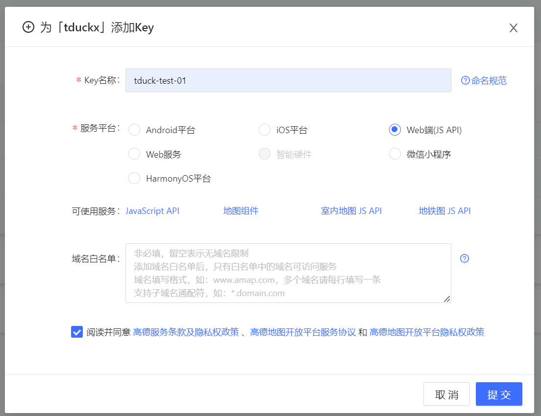
Task: Click the dialog title 为「tduckx」添加Key
Action: coord(97,27)
